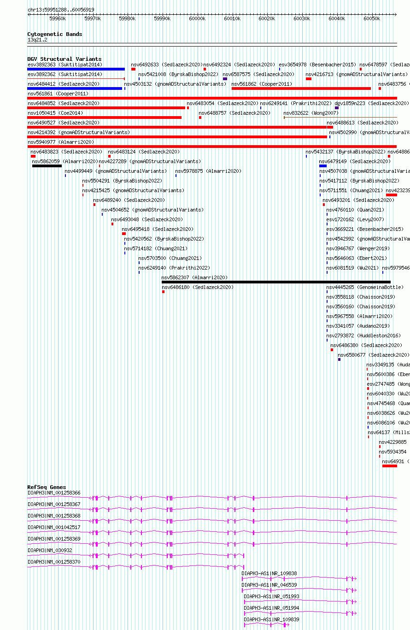
Task: Select variant label nsv5432137 (ByrskaBishop2022)
Action: [x=346, y=152]
